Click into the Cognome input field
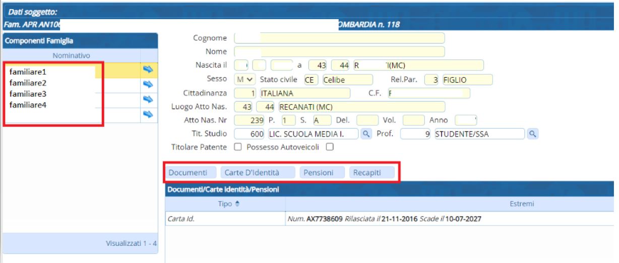The height and width of the screenshot is (263, 619). 339,38
